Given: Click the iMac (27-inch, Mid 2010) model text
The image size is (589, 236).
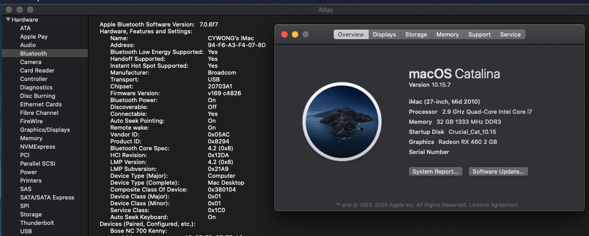Looking at the screenshot, I should [444, 102].
